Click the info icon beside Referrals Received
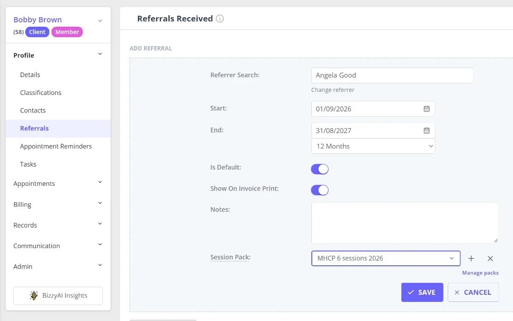 click(x=220, y=19)
